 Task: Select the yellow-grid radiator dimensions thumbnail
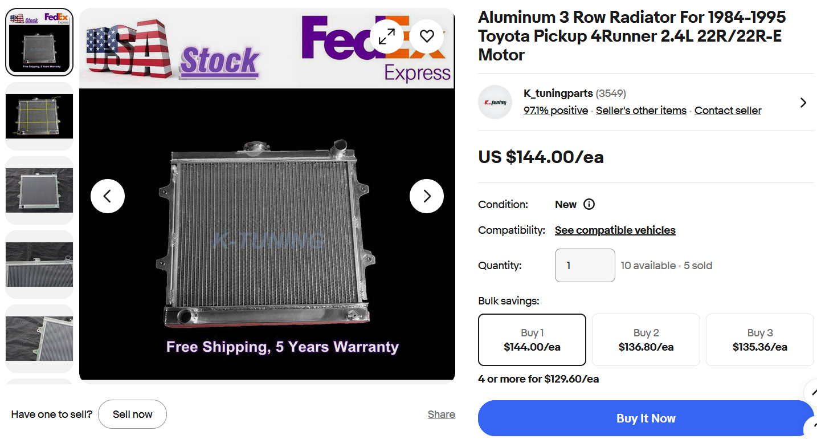[x=39, y=116]
